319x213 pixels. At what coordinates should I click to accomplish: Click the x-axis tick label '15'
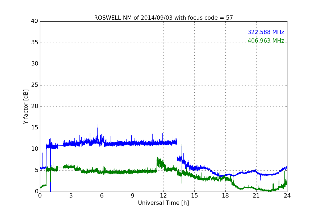coord(194,196)
